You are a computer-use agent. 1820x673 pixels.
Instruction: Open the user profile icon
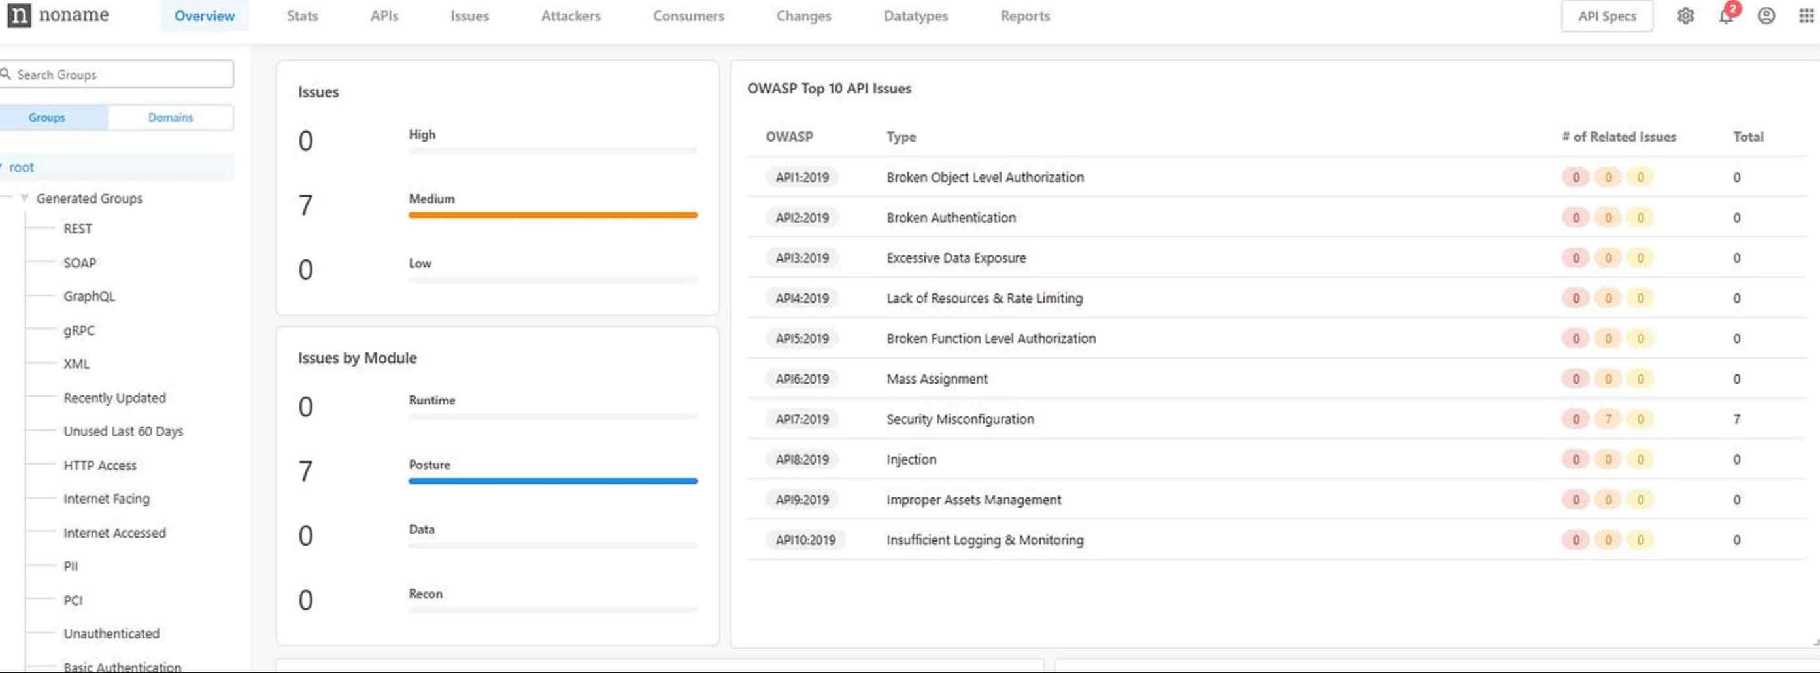click(1766, 16)
